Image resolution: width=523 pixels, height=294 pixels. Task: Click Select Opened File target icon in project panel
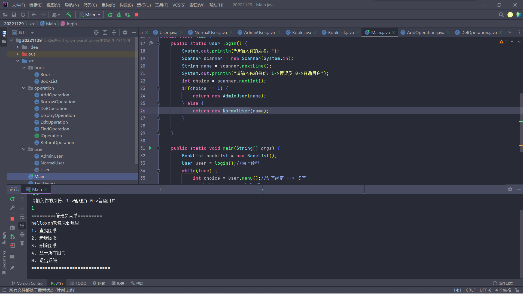(96, 33)
